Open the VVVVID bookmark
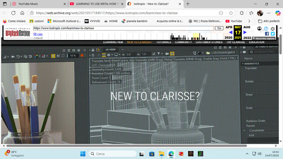 coord(92,21)
